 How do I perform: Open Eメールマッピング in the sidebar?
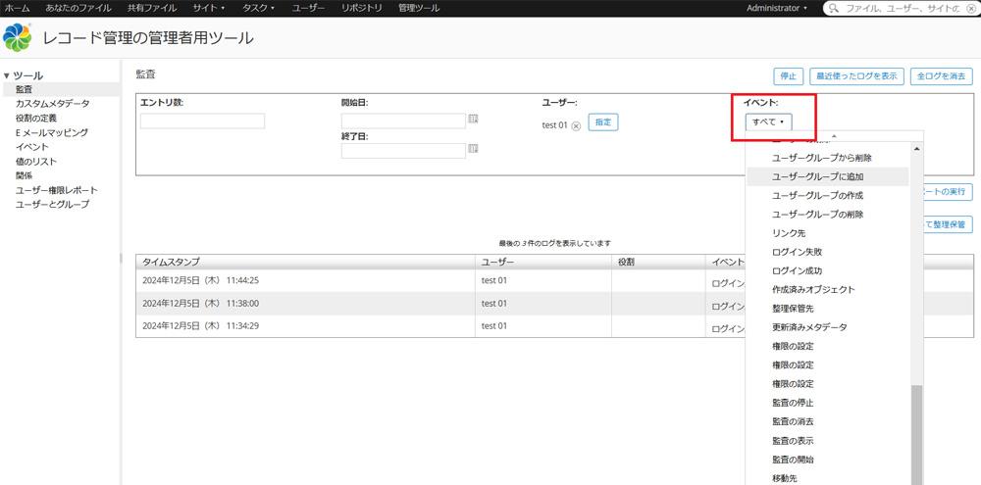point(52,132)
